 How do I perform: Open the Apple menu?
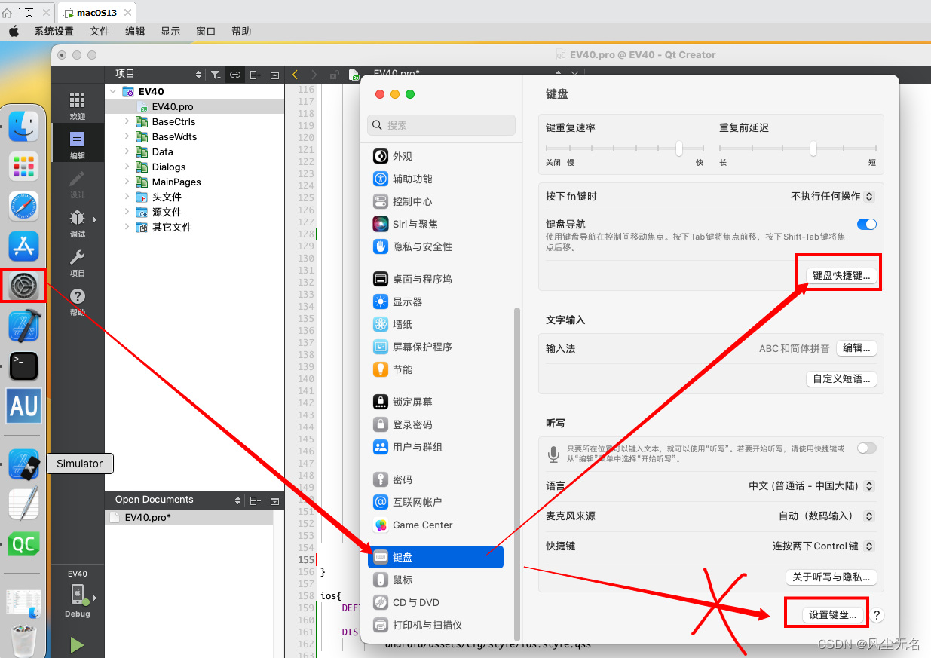14,32
